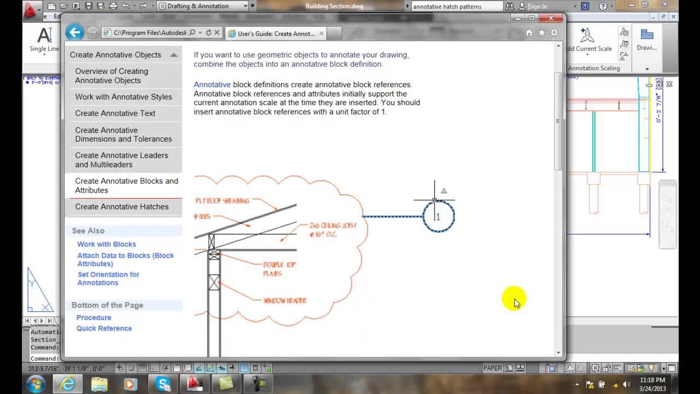
Task: Click the Annotative hyperlink in the help text
Action: coord(212,85)
